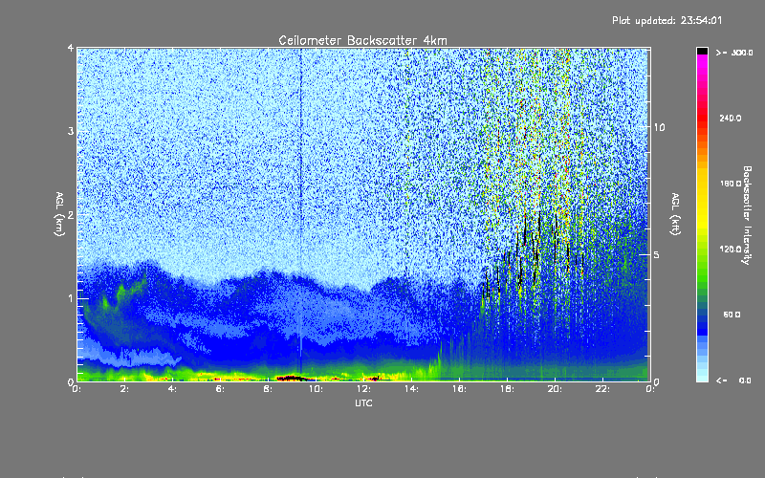Click the black top swatch of the colorbar
Viewport: 765px width, 478px height.
pyautogui.click(x=702, y=51)
